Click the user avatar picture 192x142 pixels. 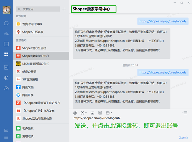tap(6, 9)
